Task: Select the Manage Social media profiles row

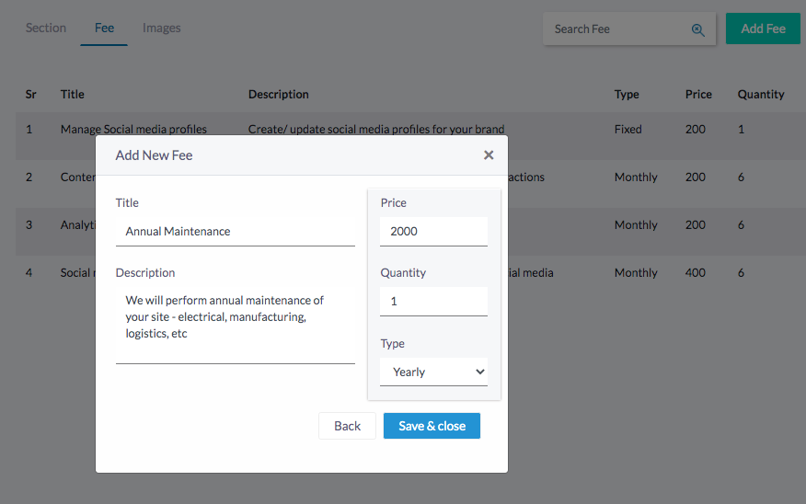Action: (x=133, y=130)
